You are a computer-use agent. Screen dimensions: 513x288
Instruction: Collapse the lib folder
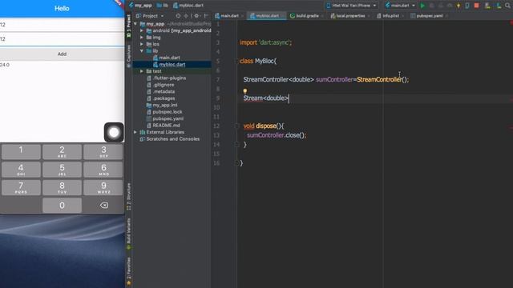click(142, 51)
